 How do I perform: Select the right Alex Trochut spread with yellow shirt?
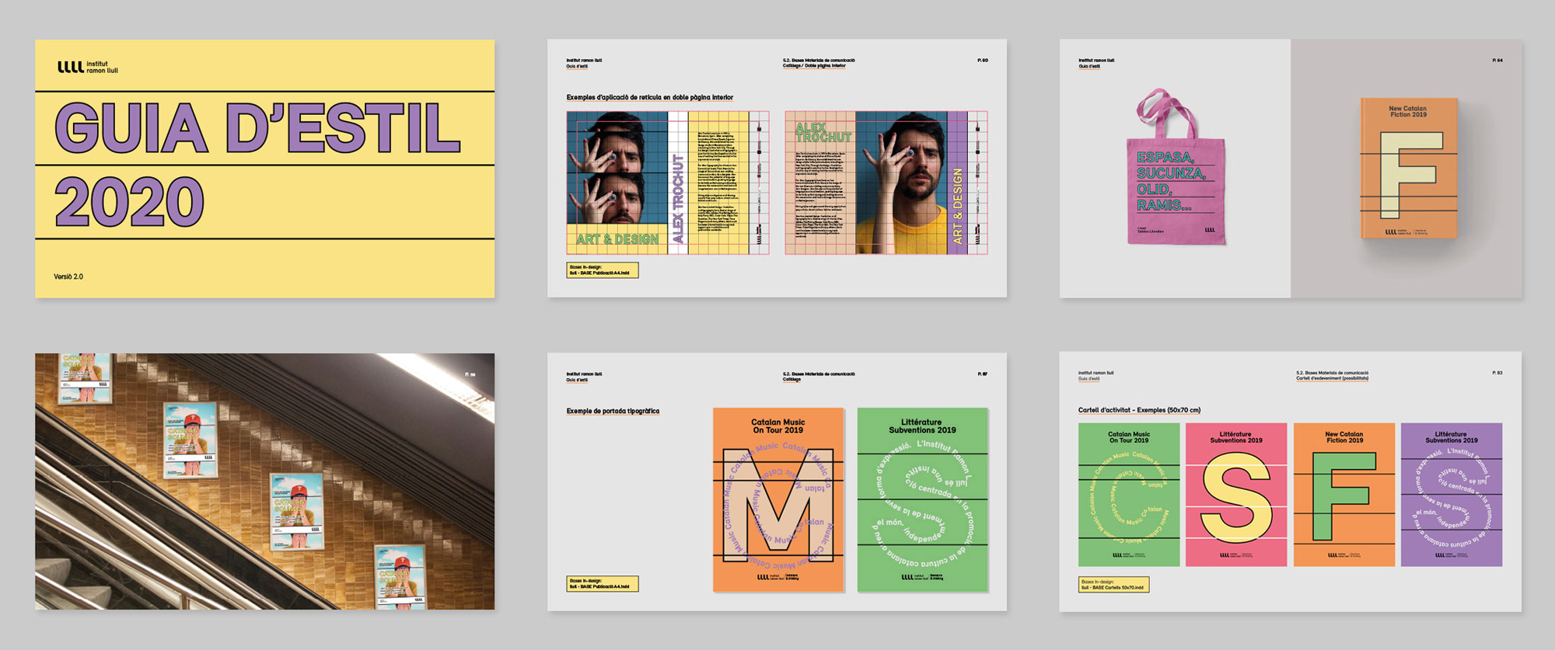pos(886,182)
